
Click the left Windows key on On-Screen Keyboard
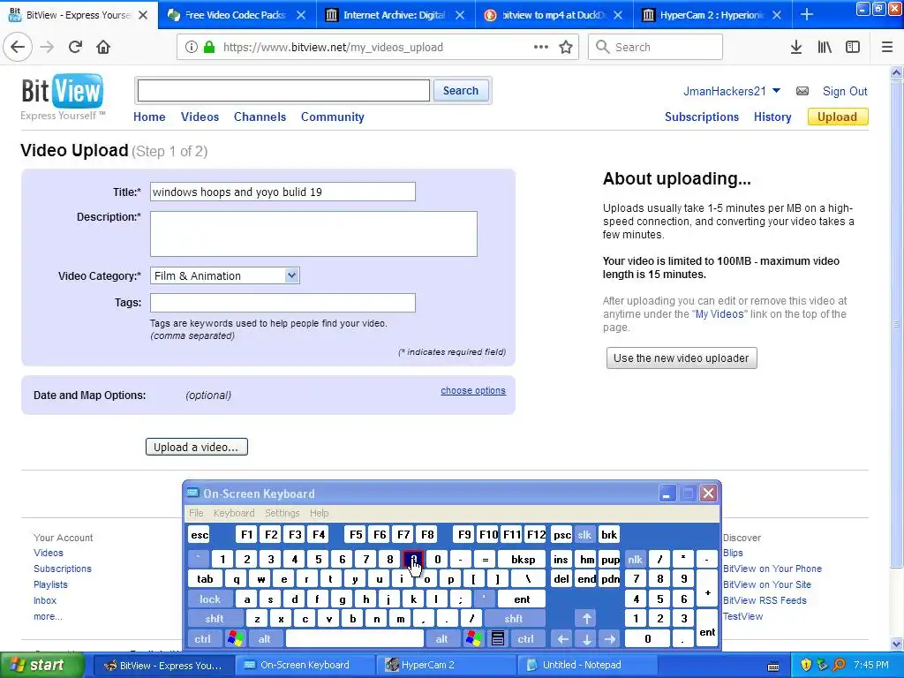pos(236,639)
